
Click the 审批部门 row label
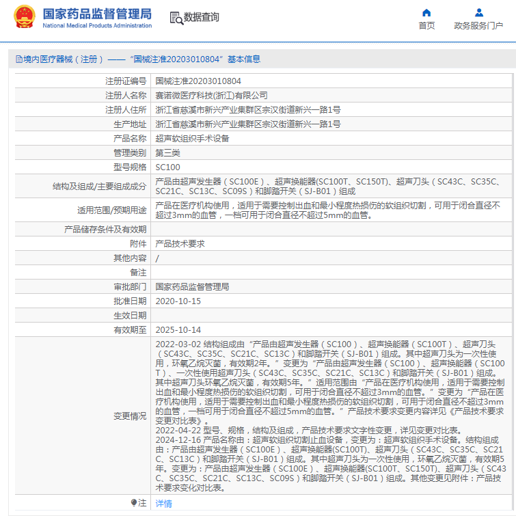point(130,286)
